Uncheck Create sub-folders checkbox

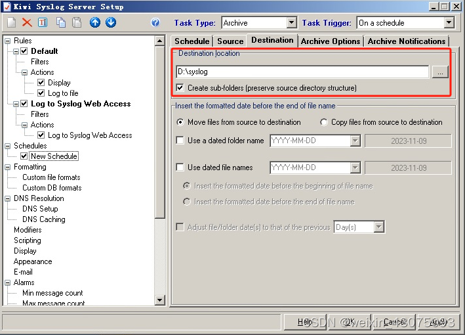180,88
